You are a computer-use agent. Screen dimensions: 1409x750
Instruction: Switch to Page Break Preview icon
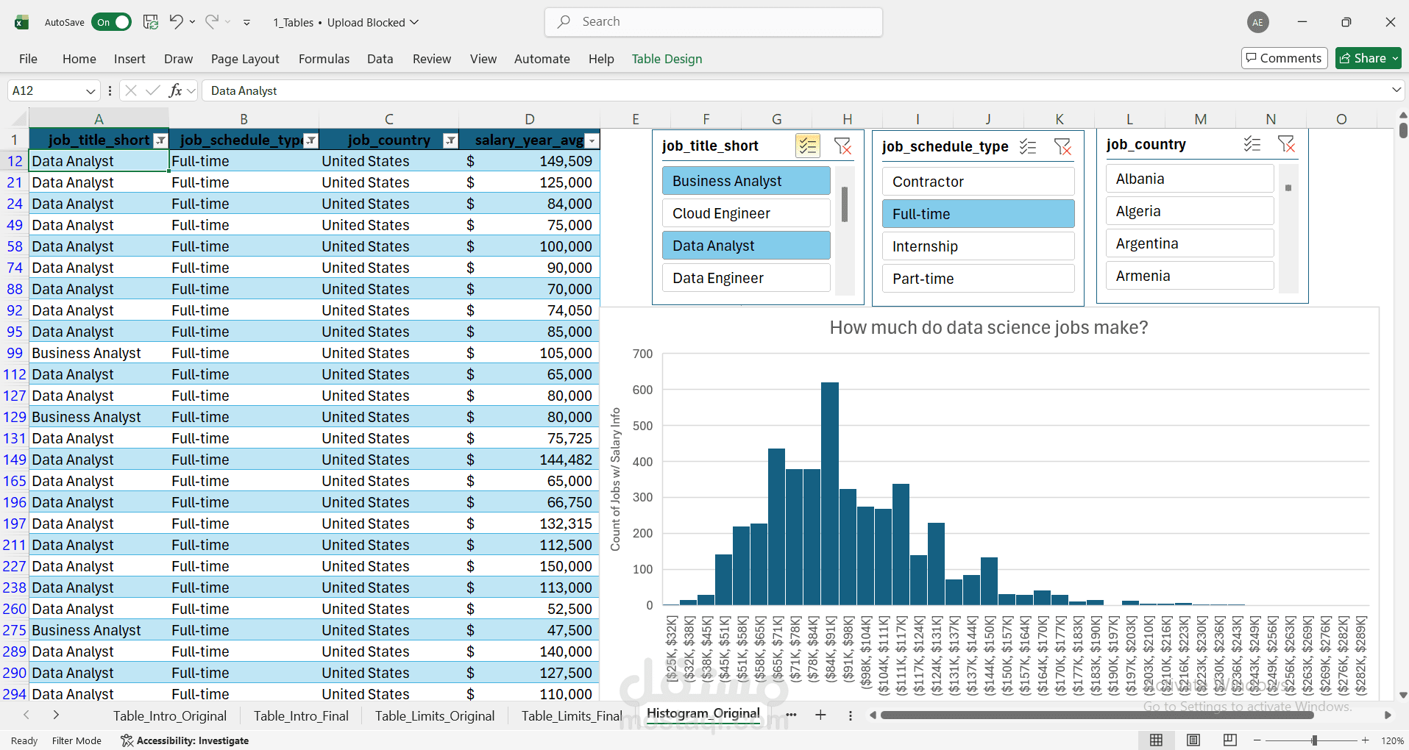click(x=1229, y=740)
